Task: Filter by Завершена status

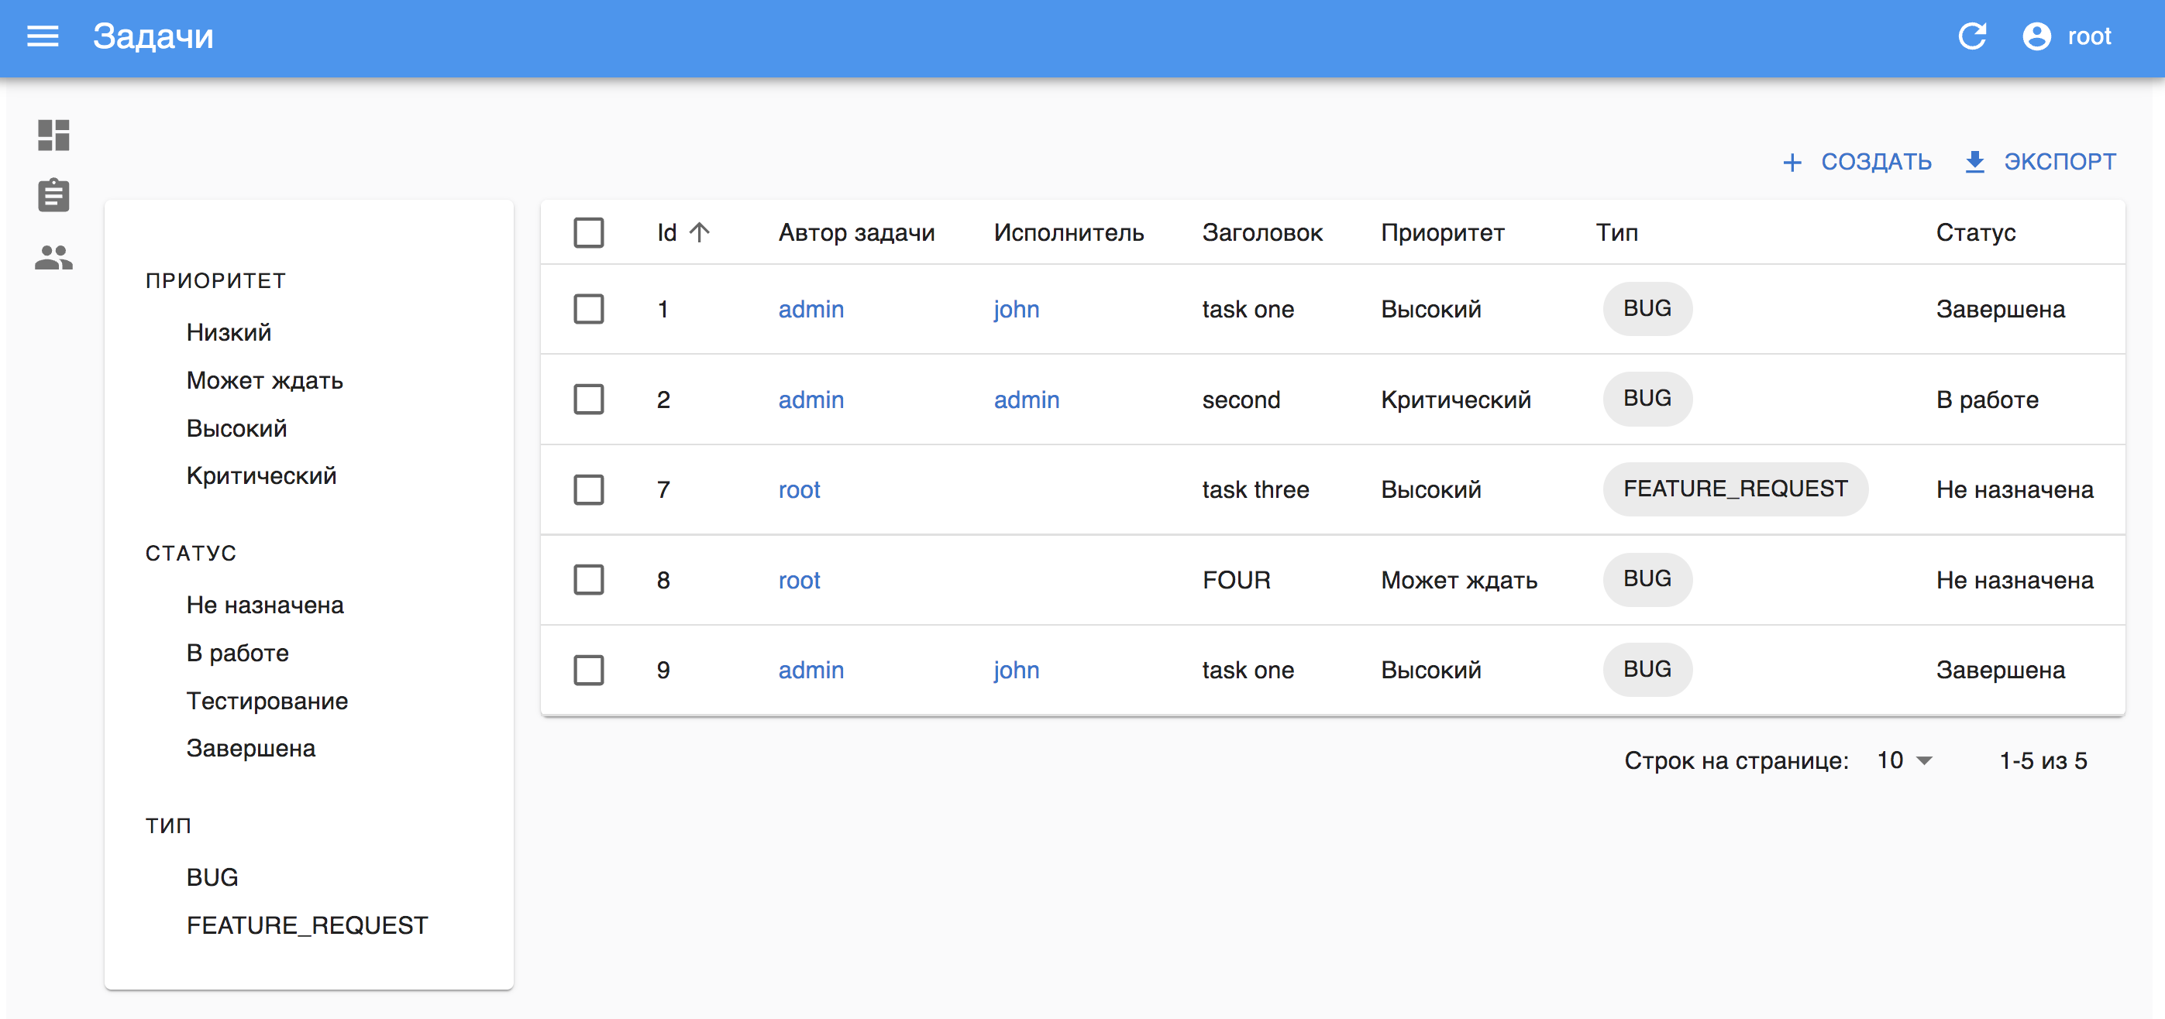Action: coord(250,749)
